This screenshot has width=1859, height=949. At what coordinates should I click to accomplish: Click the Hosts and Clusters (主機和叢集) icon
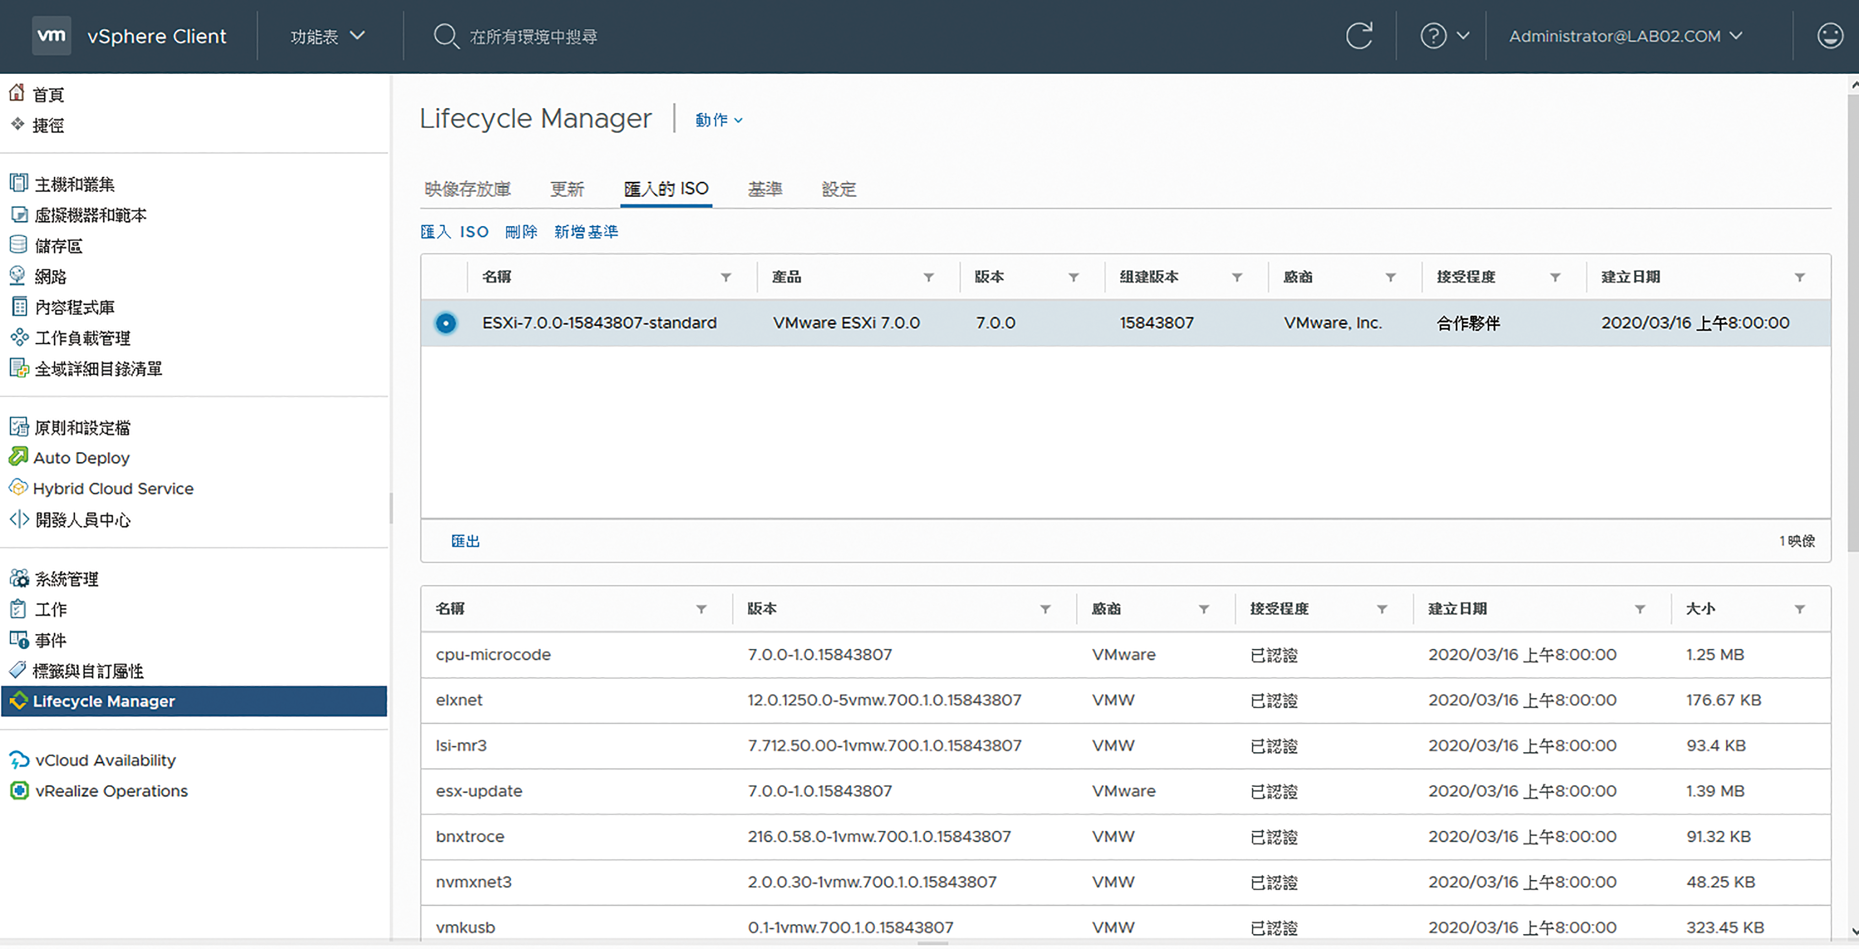19,183
